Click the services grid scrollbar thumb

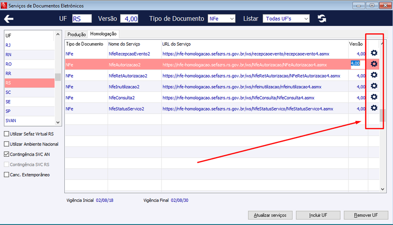pos(382,115)
